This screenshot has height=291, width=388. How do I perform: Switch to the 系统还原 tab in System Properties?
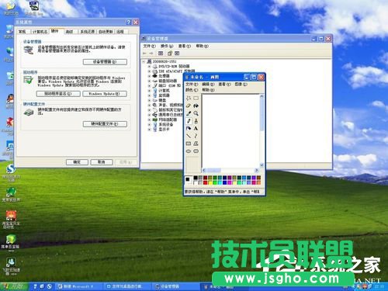[87, 32]
